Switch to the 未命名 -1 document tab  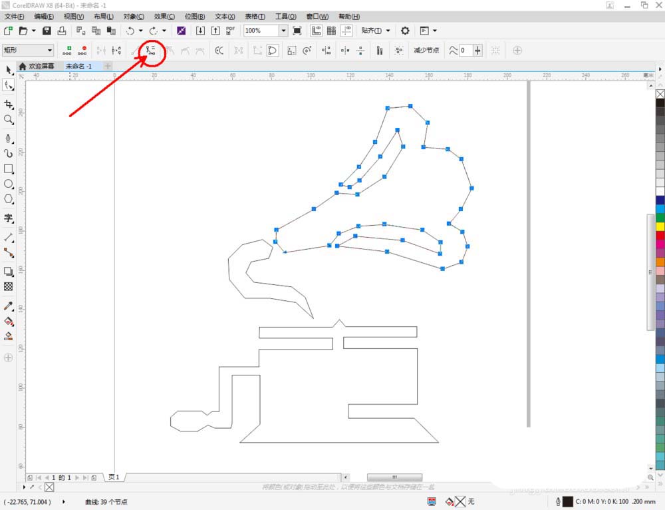[78, 66]
